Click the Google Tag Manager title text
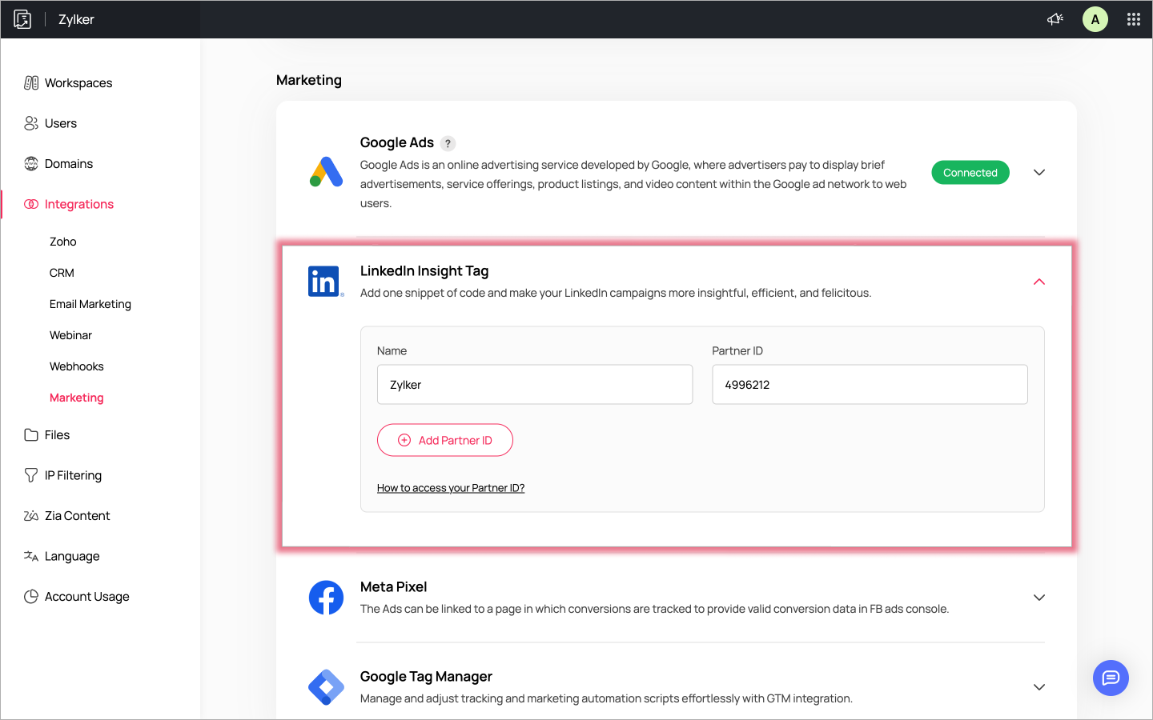Screen dimensions: 1153x720 pos(426,677)
